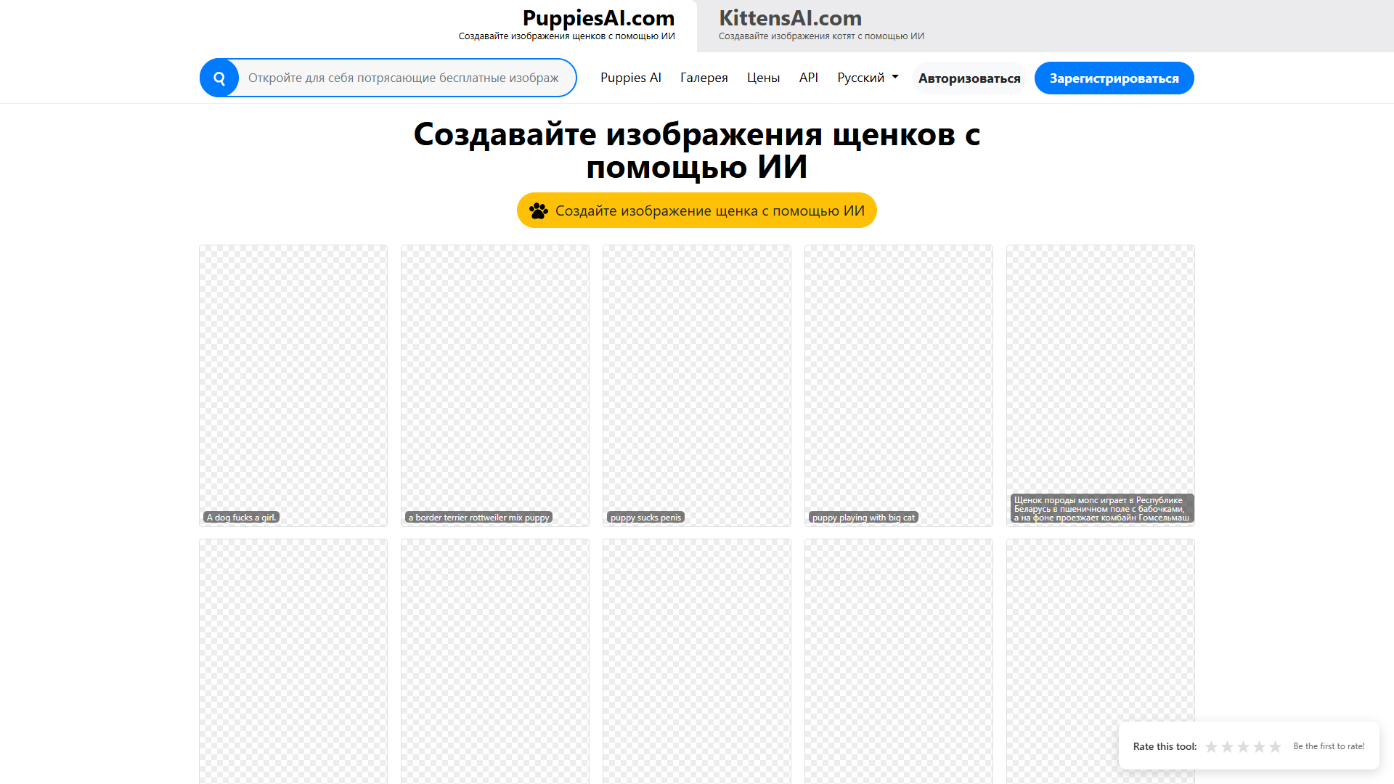The width and height of the screenshot is (1394, 784).
Task: Rate the tool two stars
Action: click(x=1227, y=746)
